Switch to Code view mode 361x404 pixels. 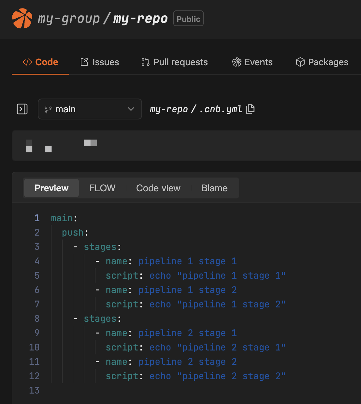[x=158, y=188]
